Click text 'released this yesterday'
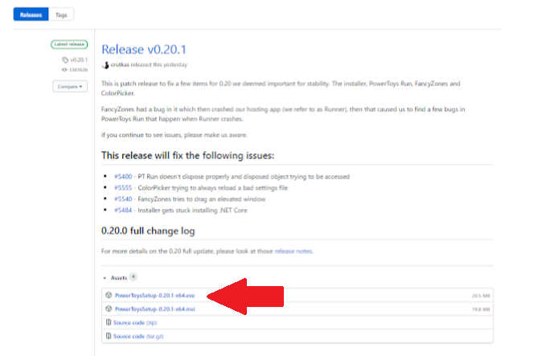The height and width of the screenshot is (356, 550). coord(159,65)
